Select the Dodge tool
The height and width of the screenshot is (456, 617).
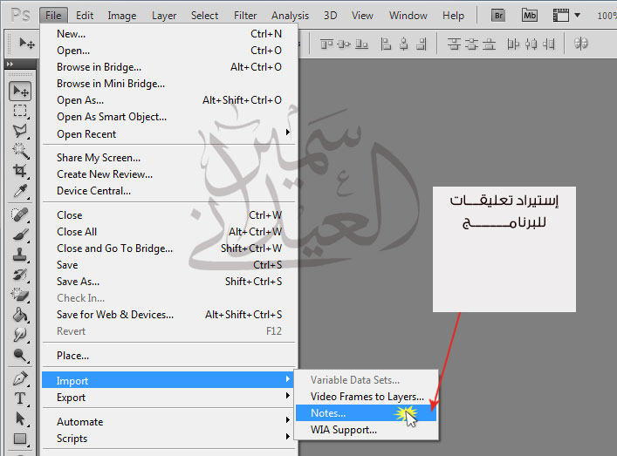[x=20, y=355]
